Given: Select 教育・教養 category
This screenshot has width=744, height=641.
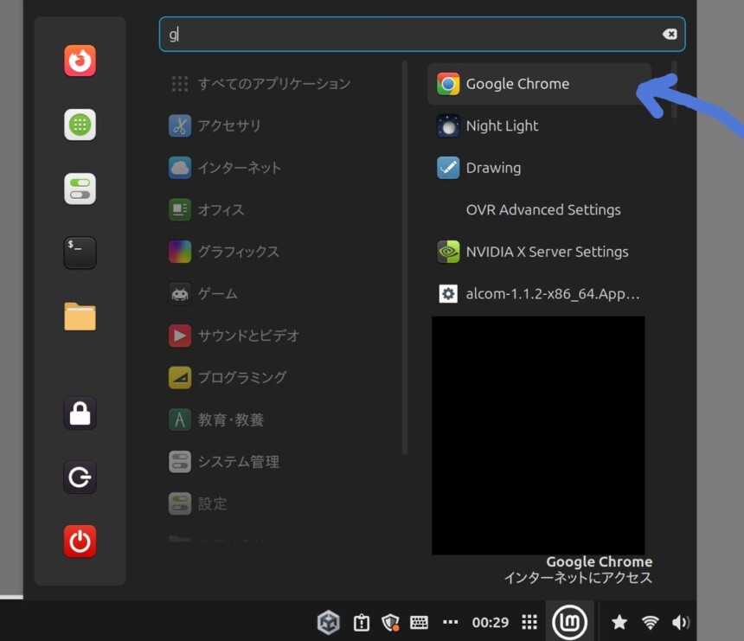Looking at the screenshot, I should (282, 420).
